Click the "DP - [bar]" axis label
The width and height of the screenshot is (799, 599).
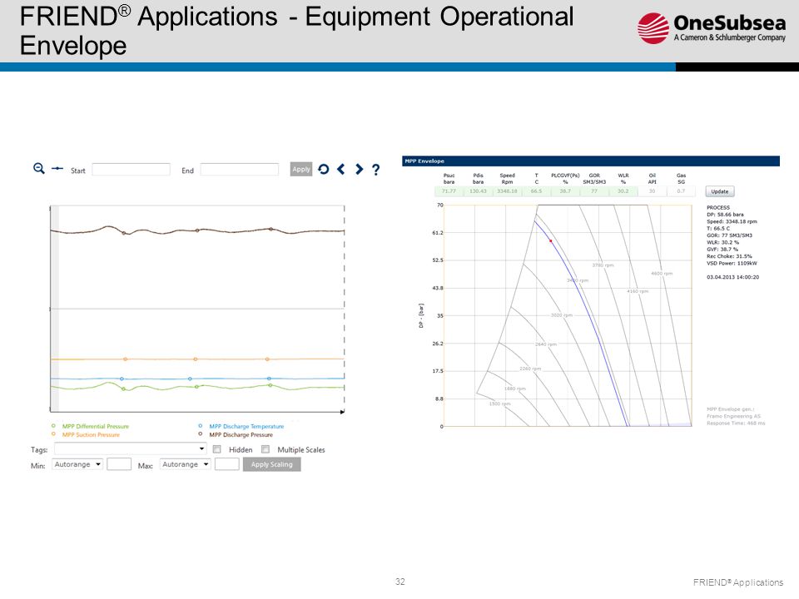421,316
